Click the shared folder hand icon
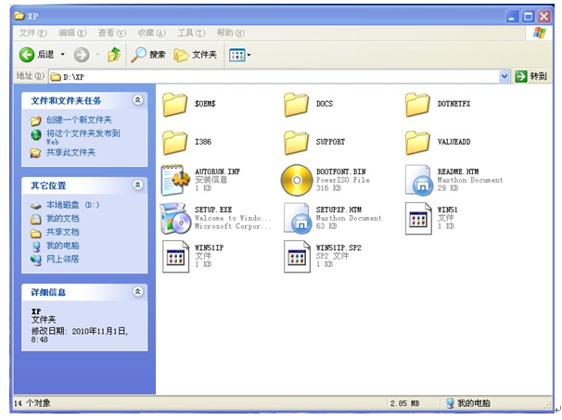Image resolution: width=562 pixels, height=420 pixels. tap(35, 153)
